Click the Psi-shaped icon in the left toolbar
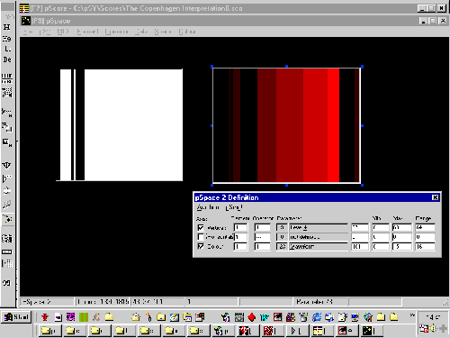This screenshot has width=450, height=338. pyautogui.click(x=7, y=165)
